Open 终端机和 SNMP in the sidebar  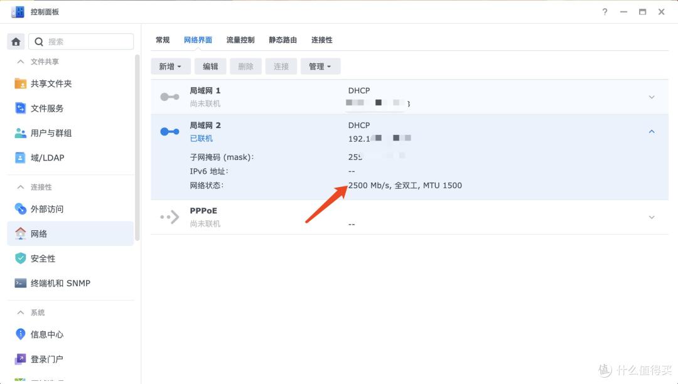click(x=70, y=283)
